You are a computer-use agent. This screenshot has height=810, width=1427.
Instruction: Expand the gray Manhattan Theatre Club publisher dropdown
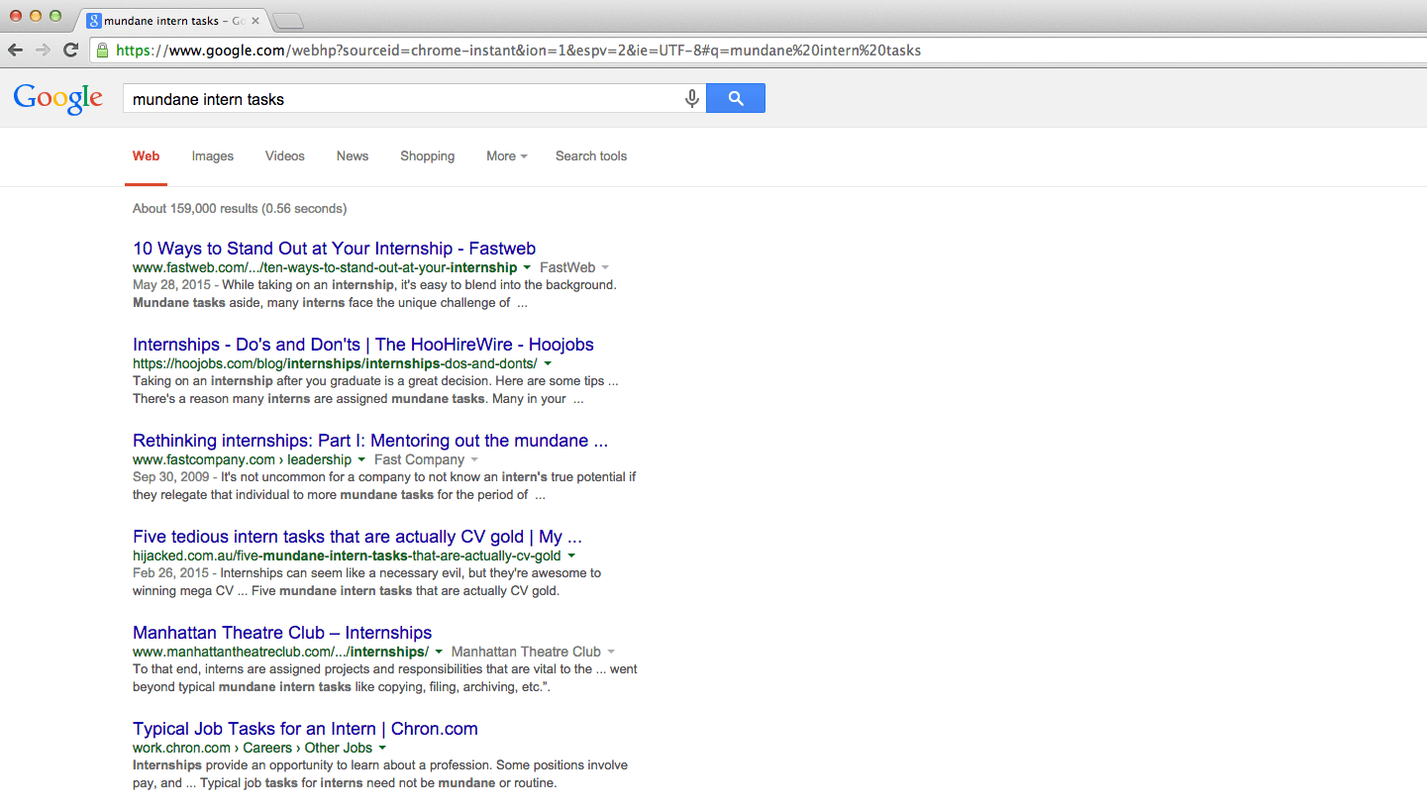(x=611, y=652)
